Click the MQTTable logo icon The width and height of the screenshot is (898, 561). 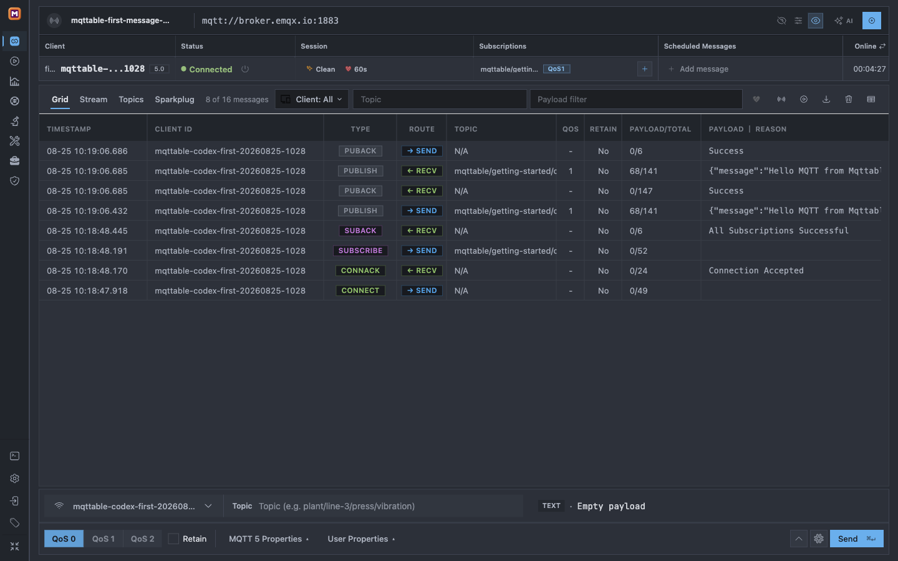14,13
